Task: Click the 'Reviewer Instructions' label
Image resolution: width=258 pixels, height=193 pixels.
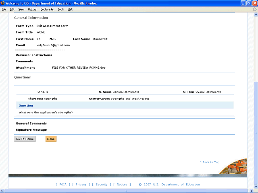Action: pos(34,55)
